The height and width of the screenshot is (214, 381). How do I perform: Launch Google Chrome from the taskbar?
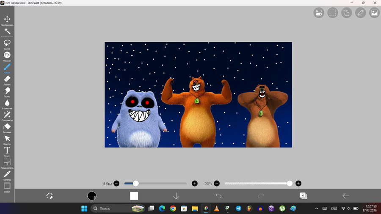(173, 209)
